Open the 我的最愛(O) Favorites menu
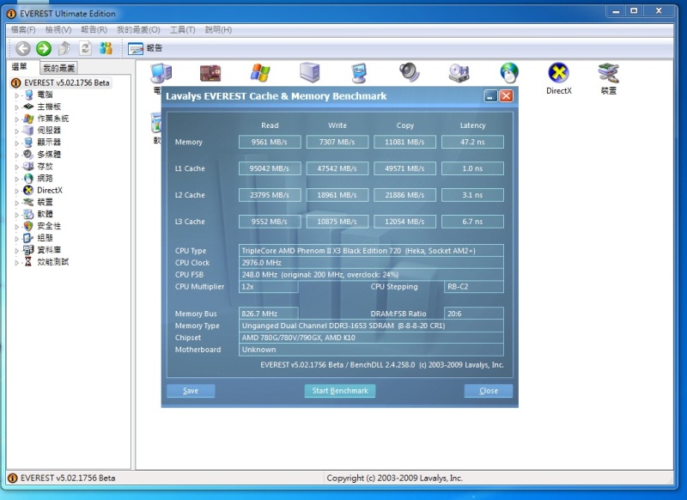The width and height of the screenshot is (687, 500). [138, 30]
